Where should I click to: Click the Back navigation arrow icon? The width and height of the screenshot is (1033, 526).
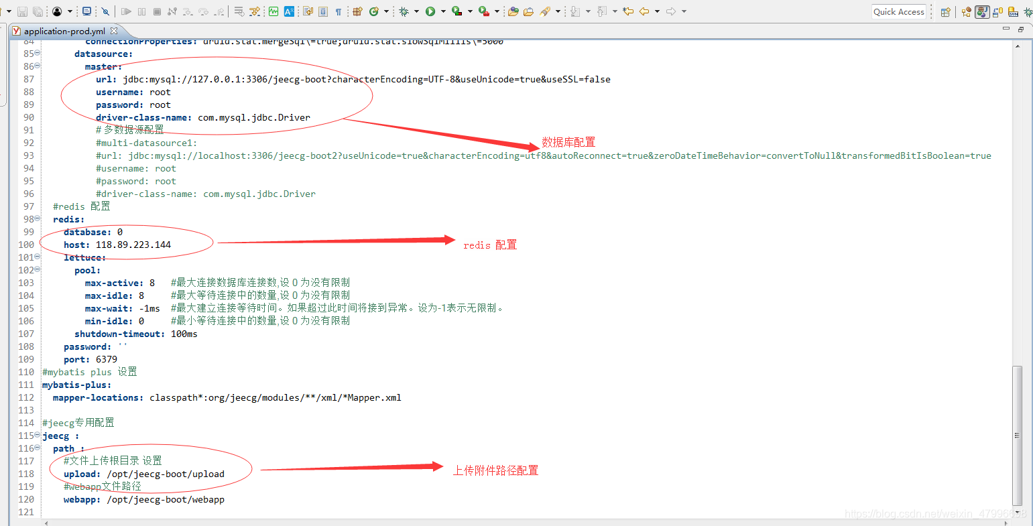point(644,11)
